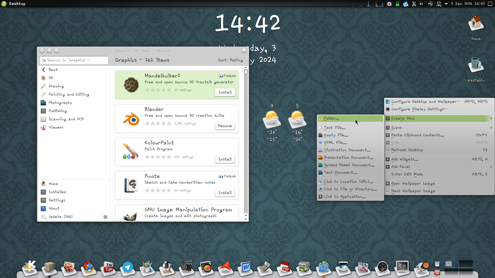This screenshot has height=278, width=495.
Task: Open Discover Settings in sidebar
Action: tap(74, 200)
